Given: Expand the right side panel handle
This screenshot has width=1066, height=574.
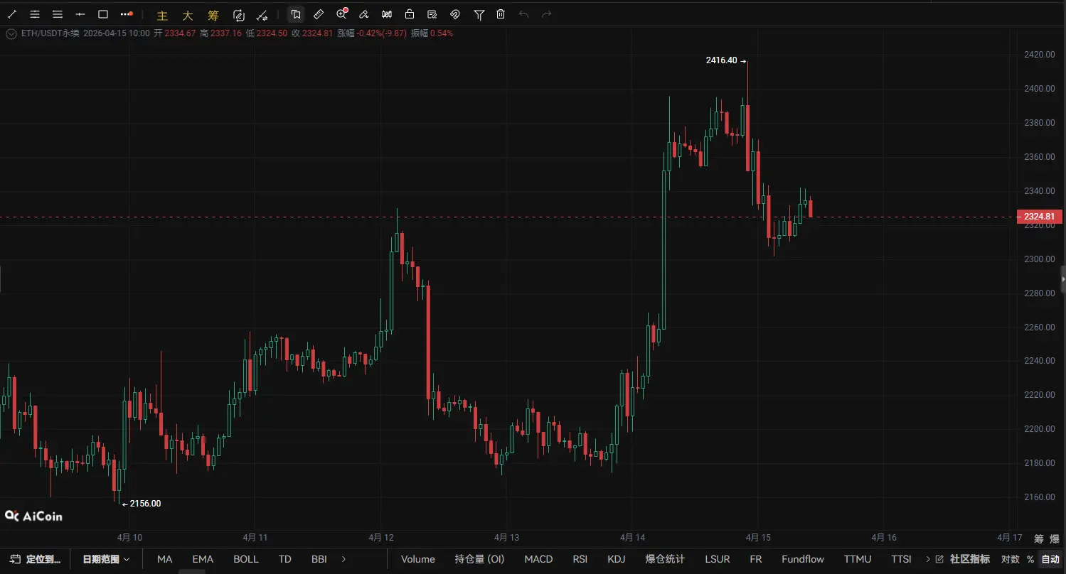Looking at the screenshot, I should [1062, 279].
